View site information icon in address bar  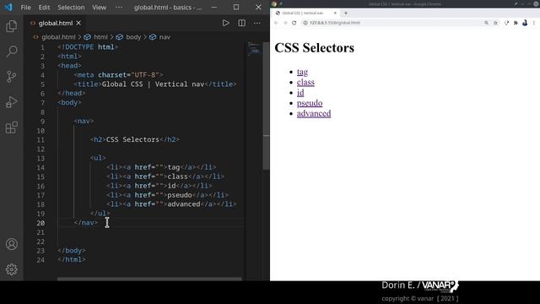(305, 23)
